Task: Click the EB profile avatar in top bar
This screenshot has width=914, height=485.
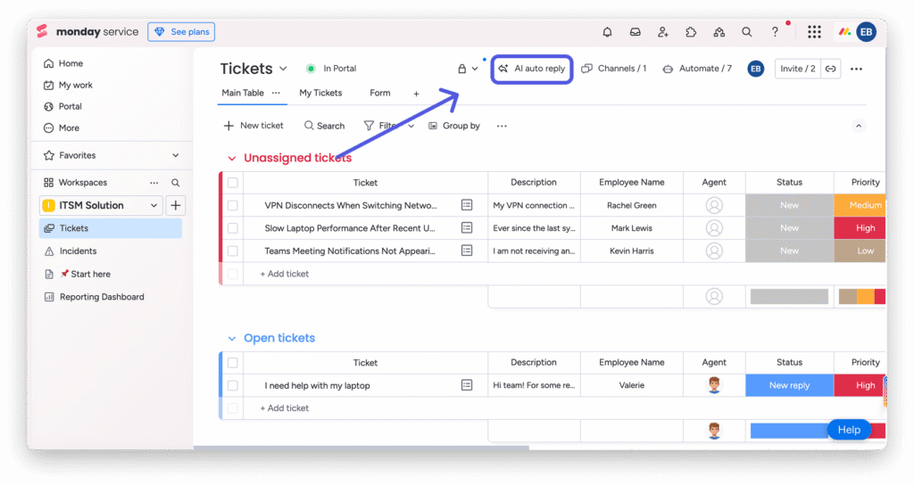Action: pos(866,32)
